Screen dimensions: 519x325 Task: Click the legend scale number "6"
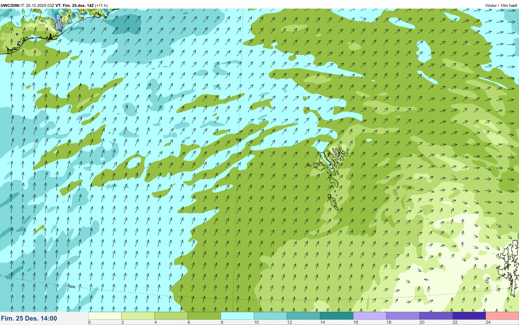(x=188, y=322)
